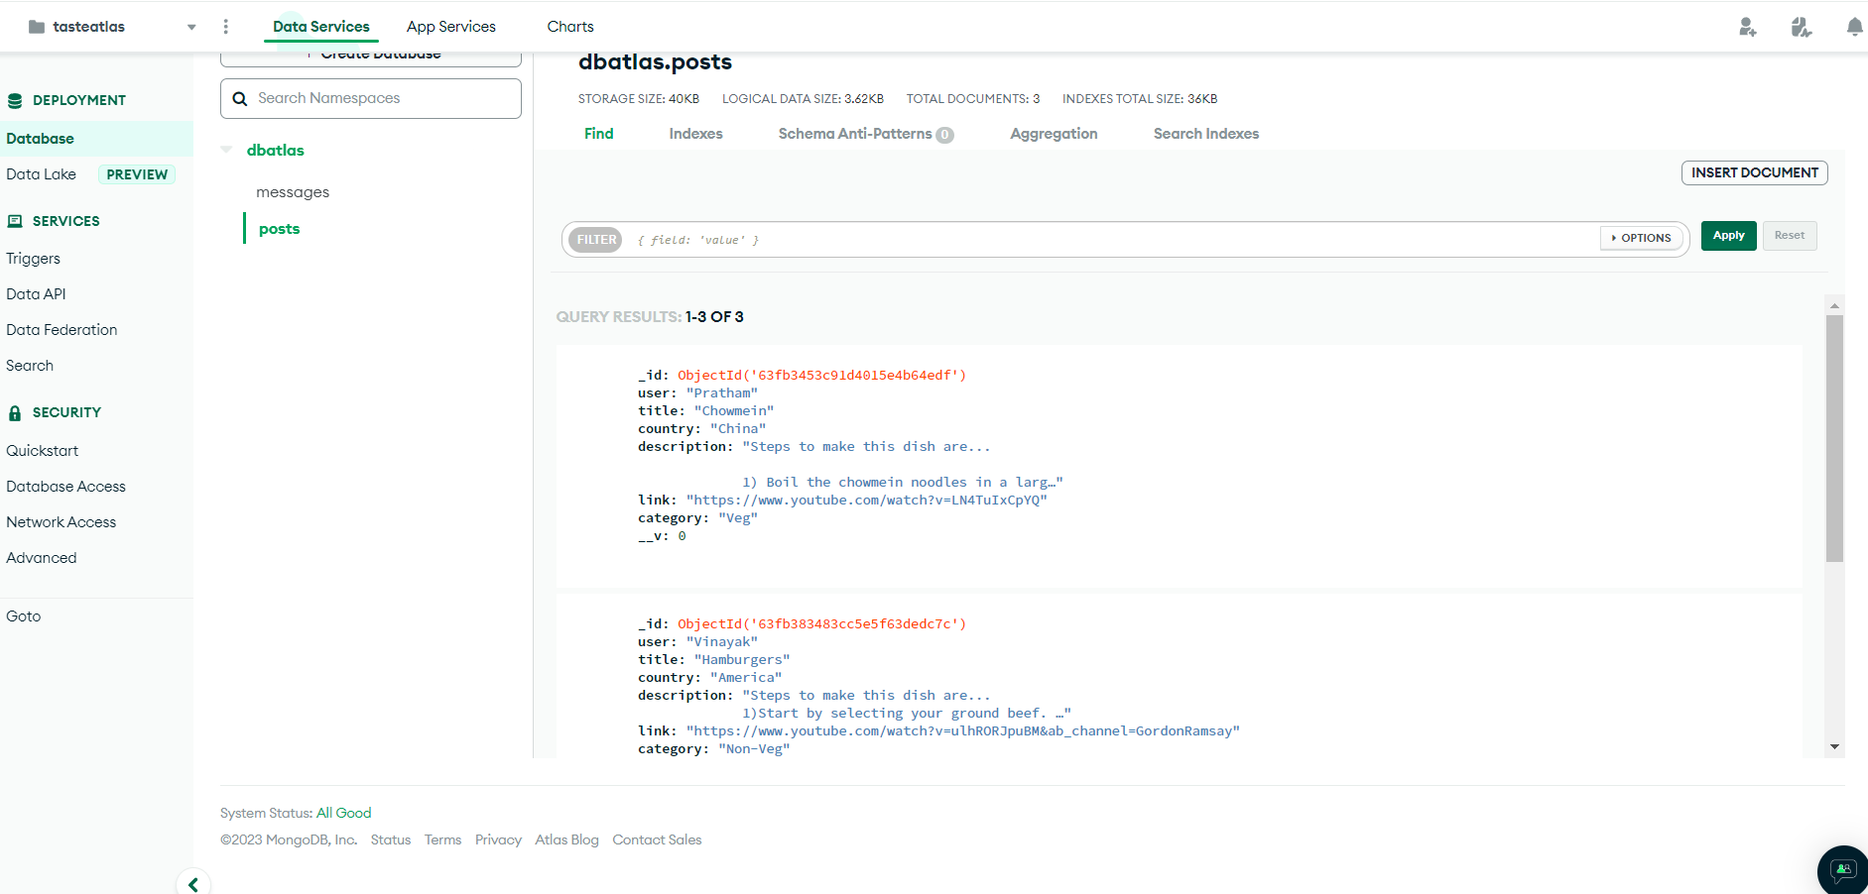Expand the query OPTIONS

(1641, 238)
